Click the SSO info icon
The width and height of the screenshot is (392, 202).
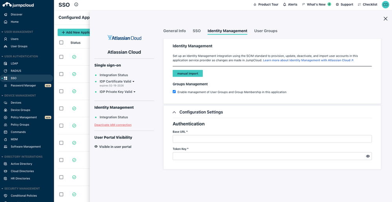coord(76,4)
